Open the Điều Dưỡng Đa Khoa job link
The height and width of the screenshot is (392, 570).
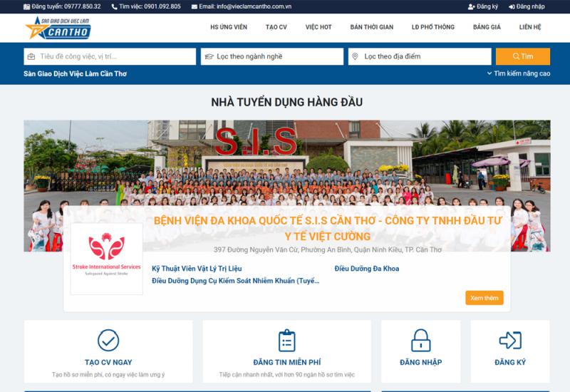coord(367,269)
